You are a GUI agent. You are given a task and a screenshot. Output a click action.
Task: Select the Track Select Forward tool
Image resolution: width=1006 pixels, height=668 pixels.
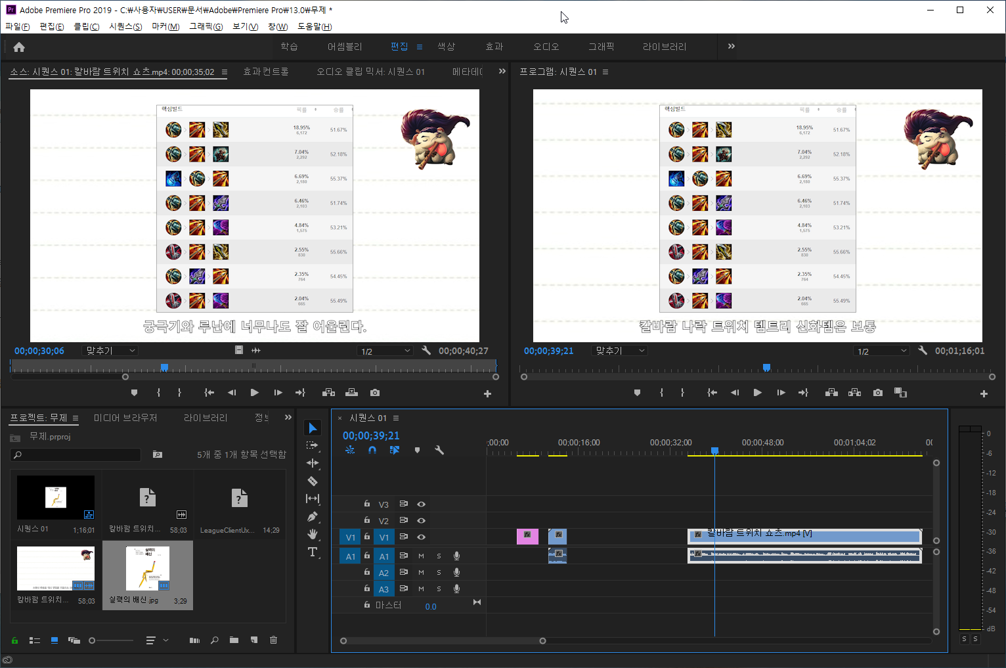coord(313,445)
